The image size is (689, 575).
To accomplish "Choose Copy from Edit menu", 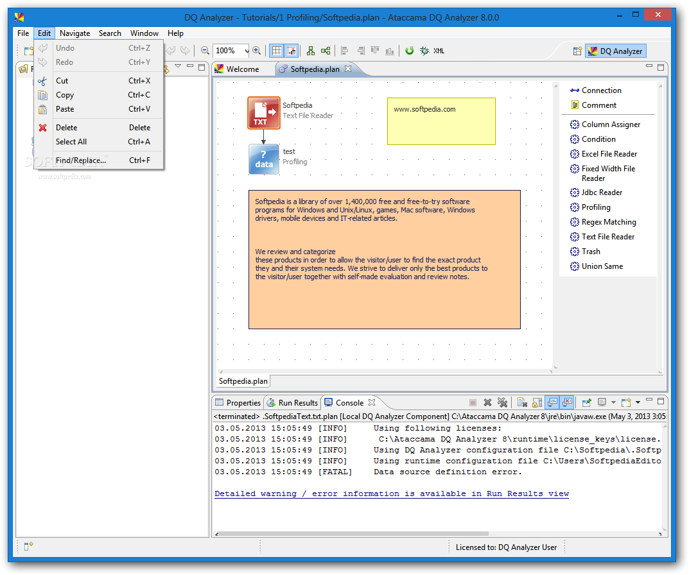I will coord(99,95).
